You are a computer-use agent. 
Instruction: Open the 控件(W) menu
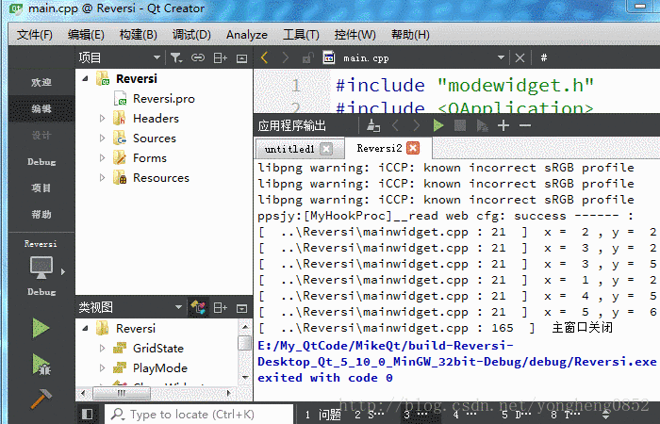(355, 35)
